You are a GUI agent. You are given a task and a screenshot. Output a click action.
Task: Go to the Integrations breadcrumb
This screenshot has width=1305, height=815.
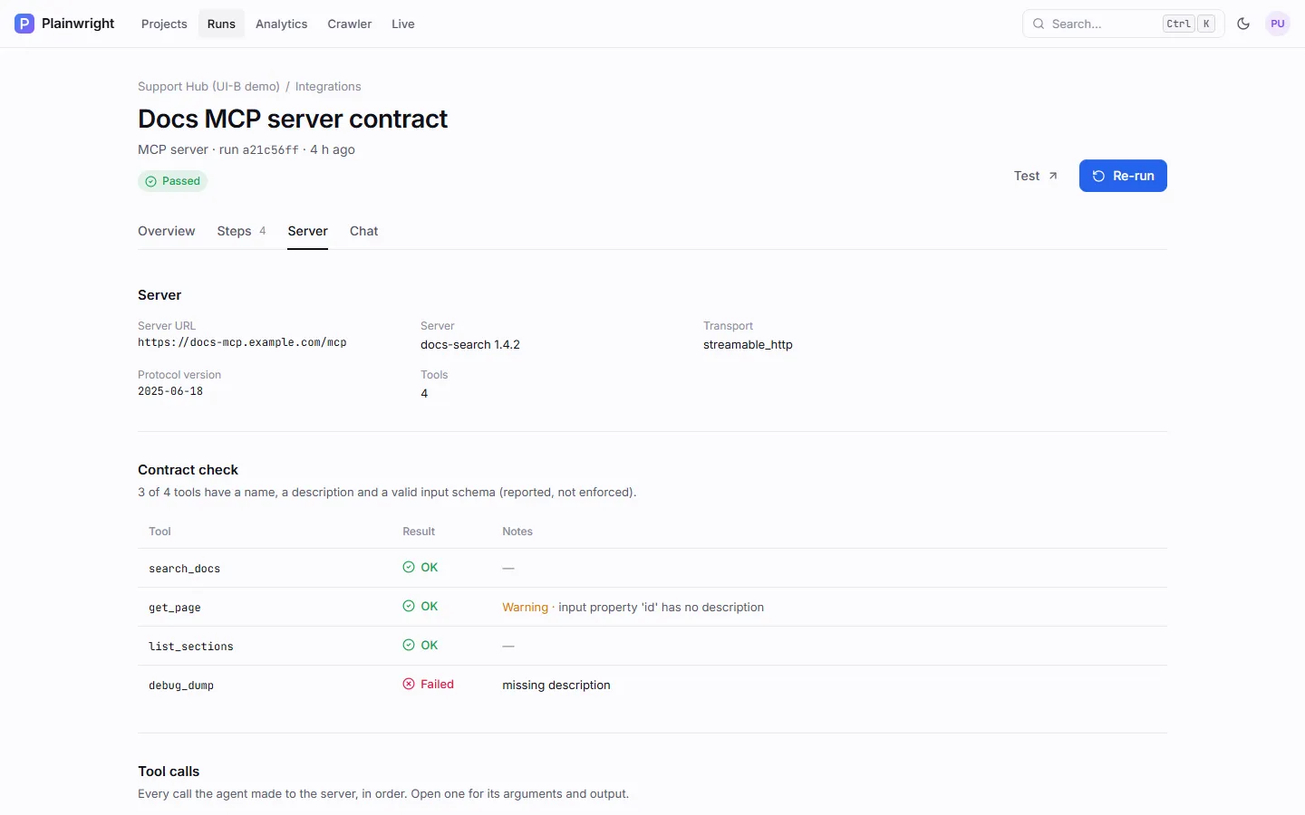pyautogui.click(x=328, y=86)
